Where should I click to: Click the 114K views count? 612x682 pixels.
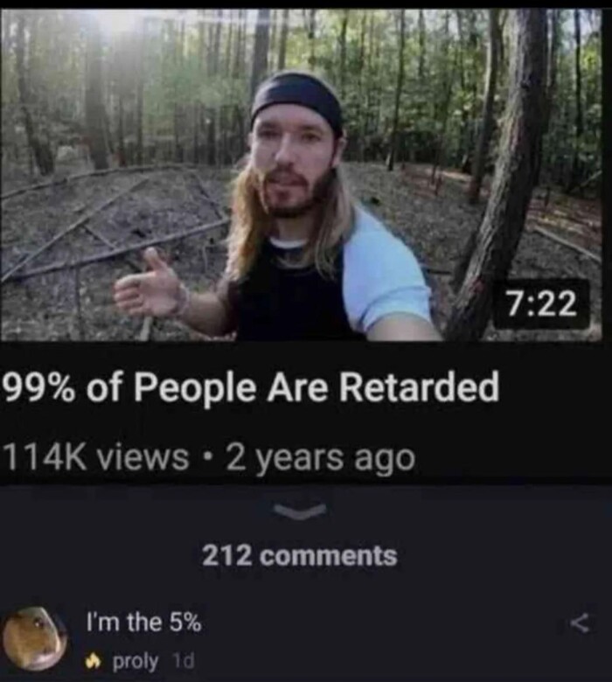pyautogui.click(x=96, y=456)
